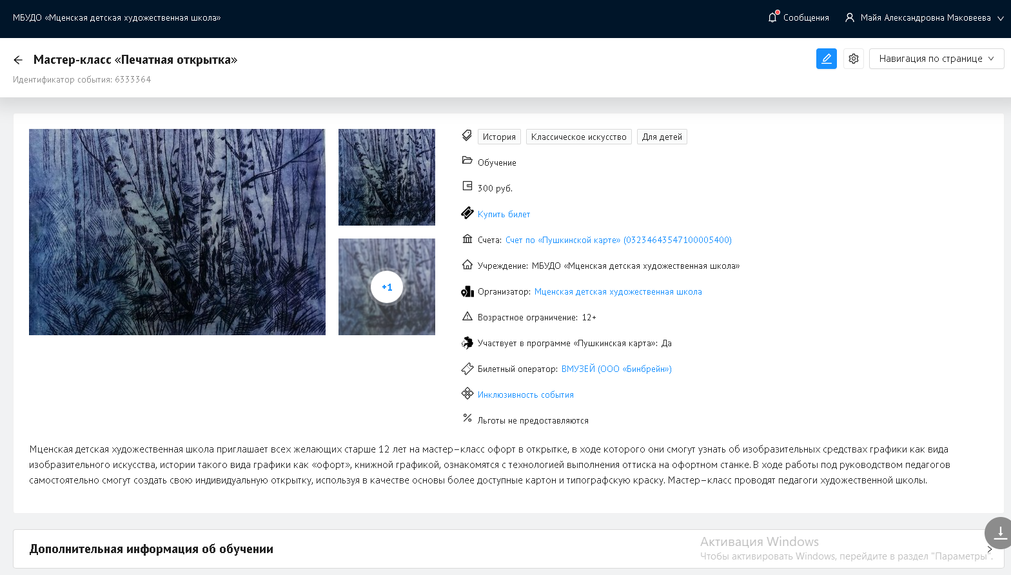
Task: Open organizer Мценская детская художественная школа link
Action: coord(618,291)
